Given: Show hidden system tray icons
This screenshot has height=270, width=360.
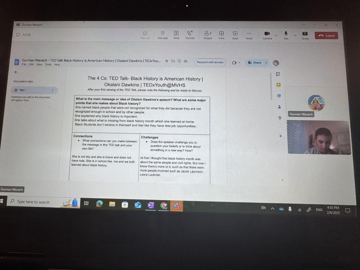Looking at the screenshot, I should click(272, 208).
